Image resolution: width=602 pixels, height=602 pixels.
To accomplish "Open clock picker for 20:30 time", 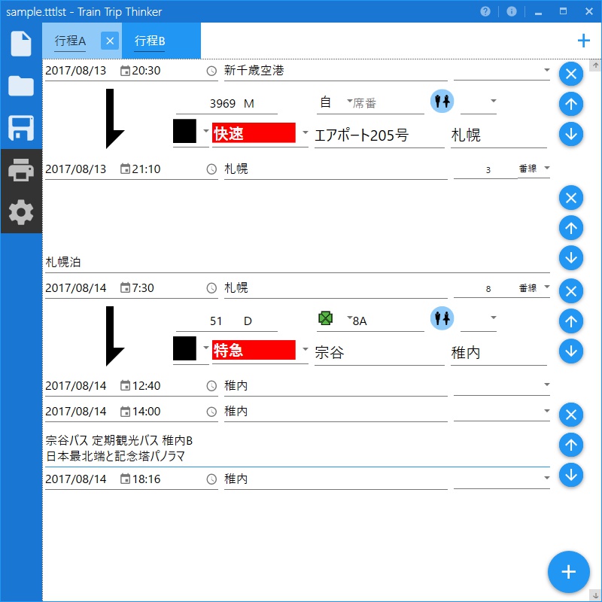I will (211, 71).
